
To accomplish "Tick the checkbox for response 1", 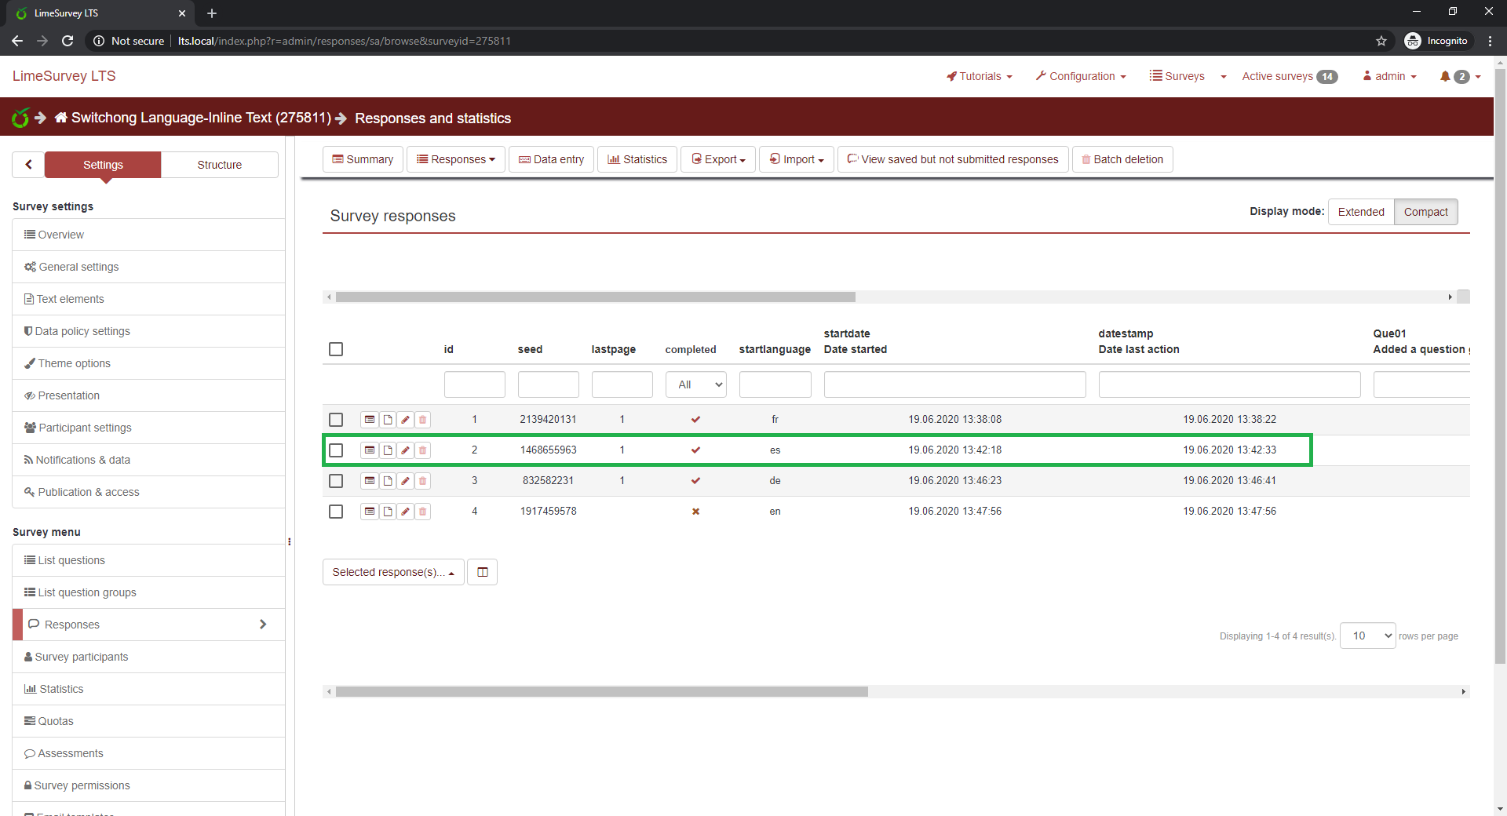I will [336, 420].
